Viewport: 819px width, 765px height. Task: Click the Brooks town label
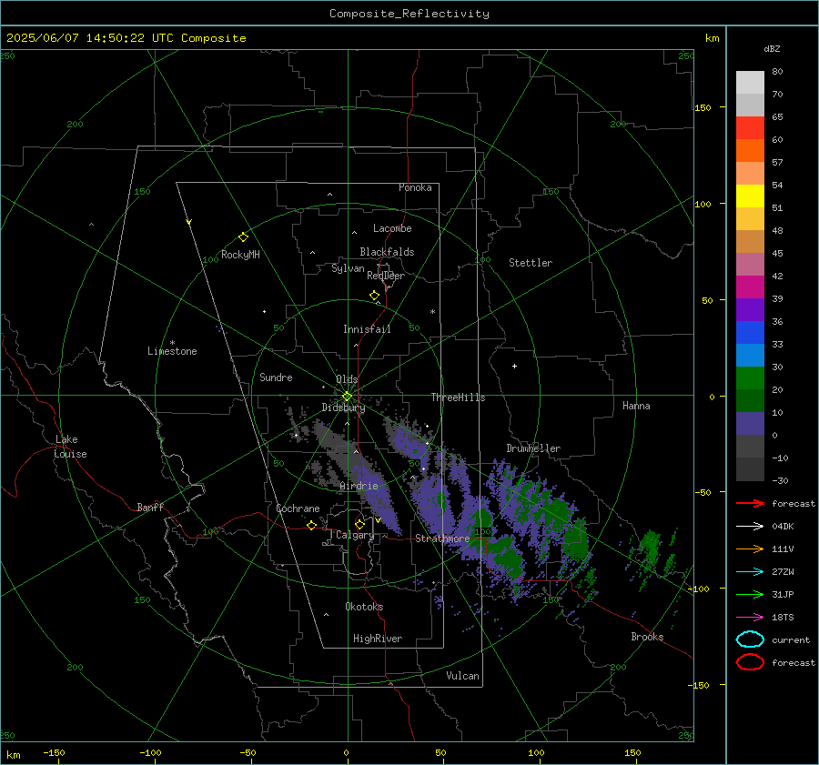(x=647, y=637)
